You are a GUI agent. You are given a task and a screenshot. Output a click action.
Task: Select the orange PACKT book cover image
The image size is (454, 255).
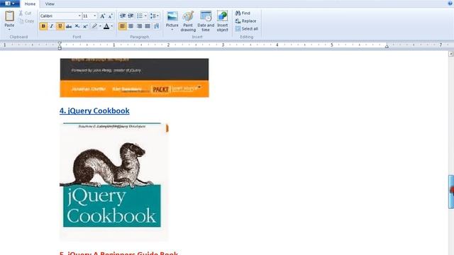click(x=134, y=78)
